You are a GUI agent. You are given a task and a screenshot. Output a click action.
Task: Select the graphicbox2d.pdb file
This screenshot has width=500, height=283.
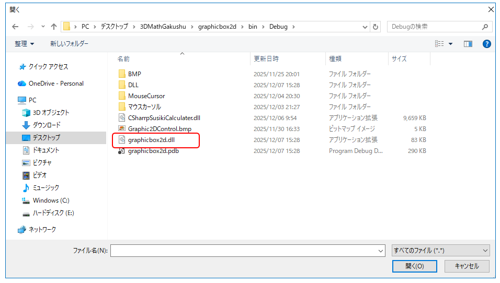coord(154,151)
